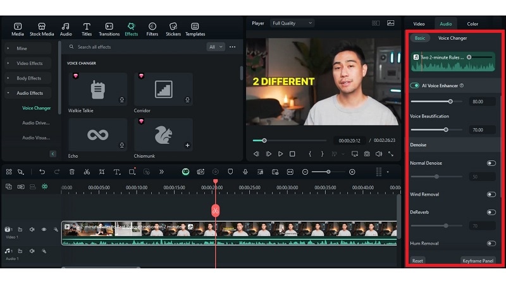Hide the Video 1 track

tap(44, 230)
